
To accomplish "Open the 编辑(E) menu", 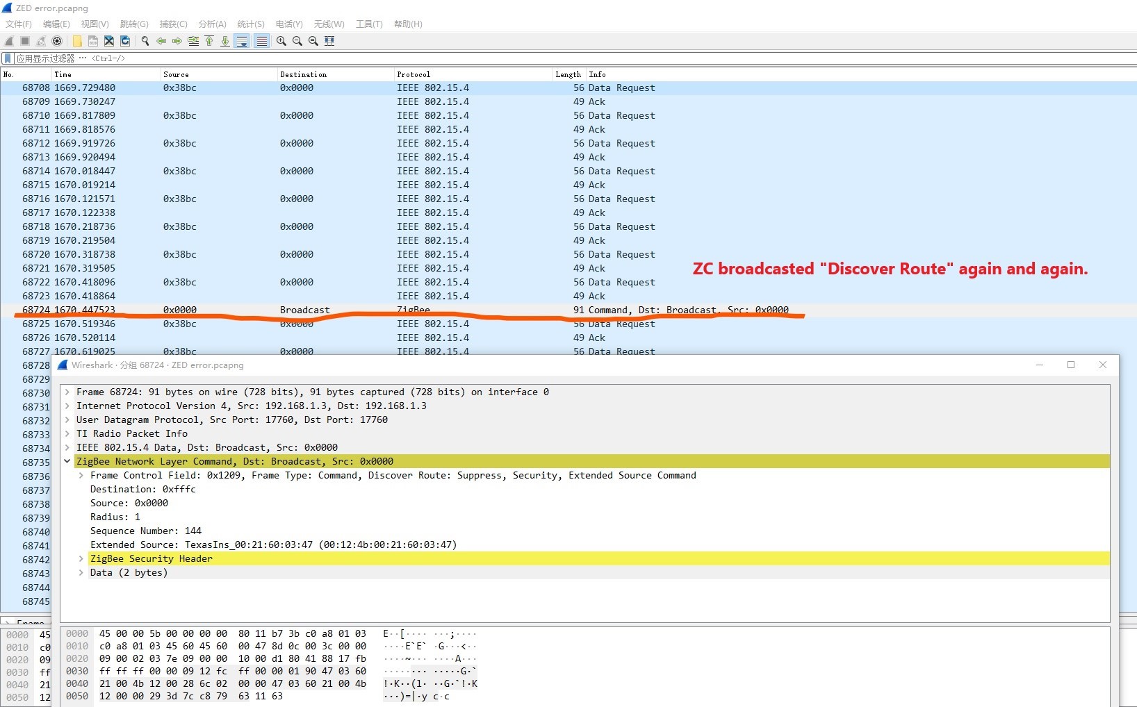I will [56, 24].
